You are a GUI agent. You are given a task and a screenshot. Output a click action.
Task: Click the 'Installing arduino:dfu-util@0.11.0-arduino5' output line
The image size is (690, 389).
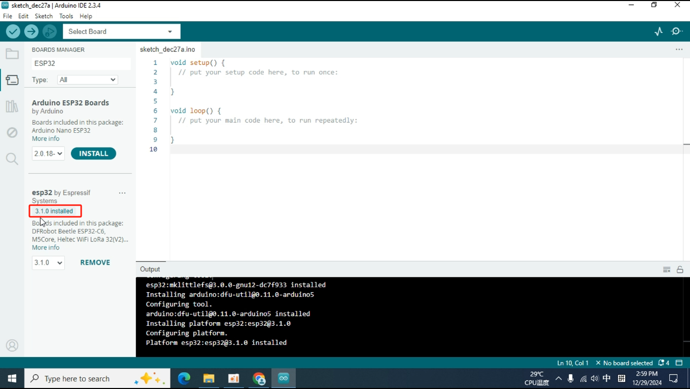(230, 295)
